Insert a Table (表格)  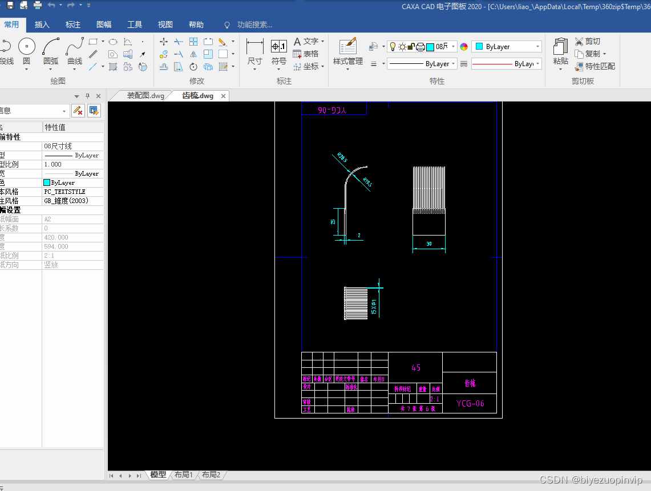click(x=306, y=54)
